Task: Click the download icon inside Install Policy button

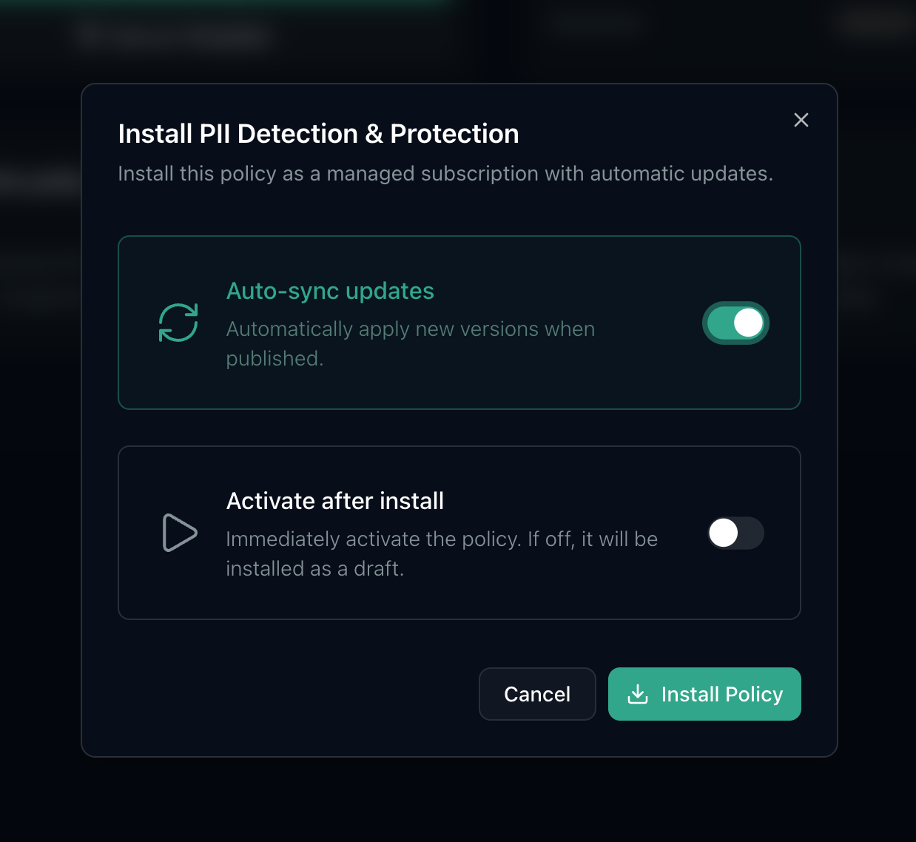Action: 638,694
